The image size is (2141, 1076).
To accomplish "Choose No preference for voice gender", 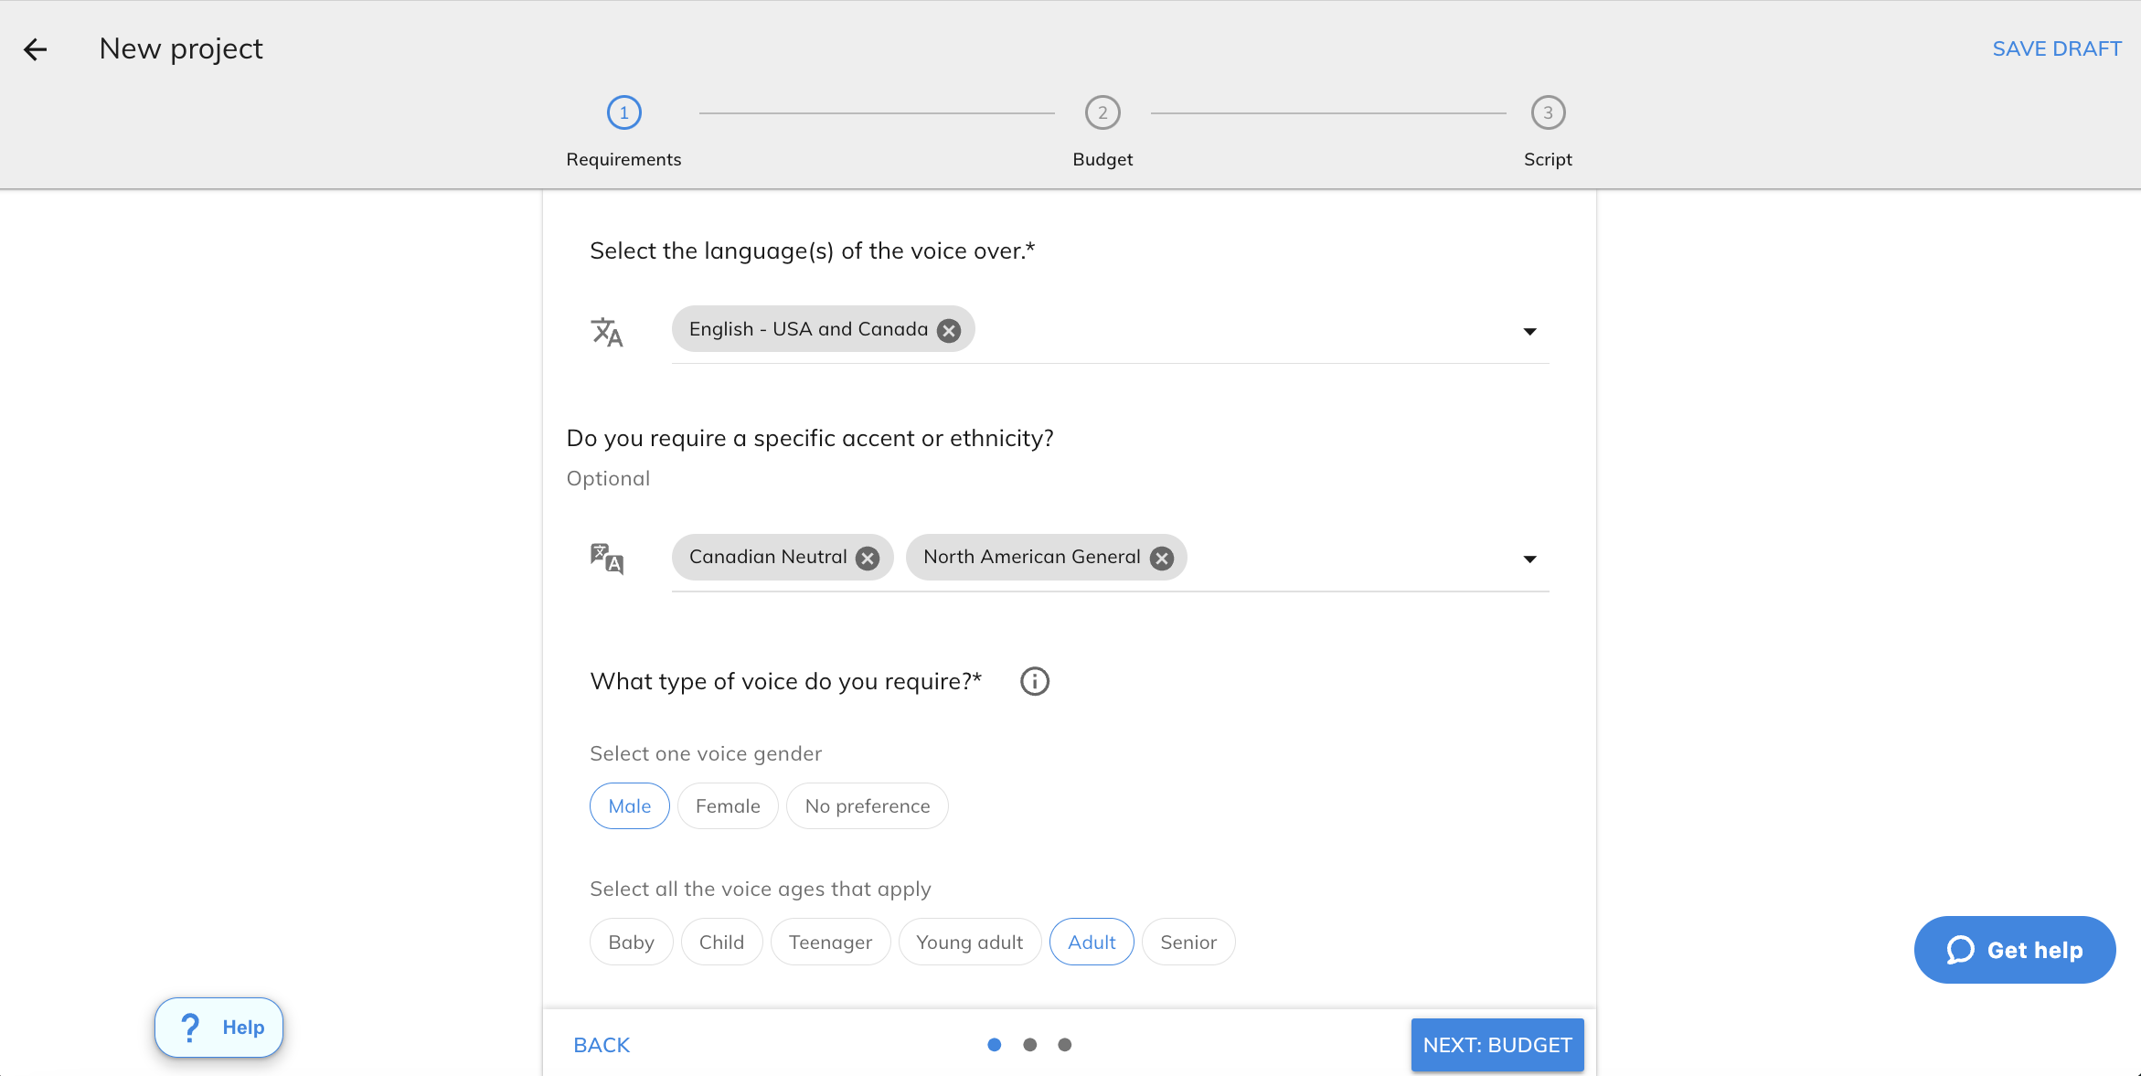I will coord(867,806).
